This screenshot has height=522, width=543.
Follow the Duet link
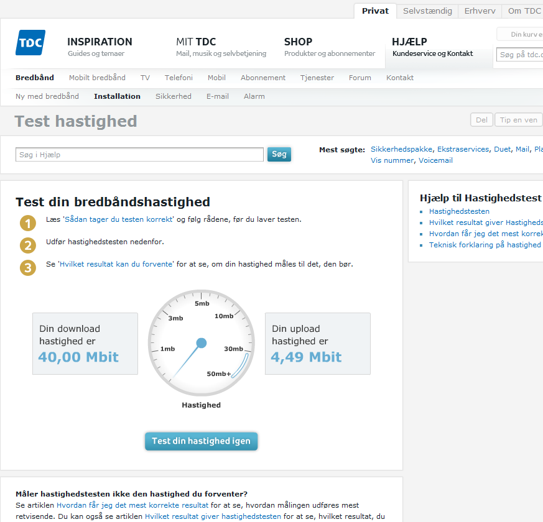click(x=503, y=149)
